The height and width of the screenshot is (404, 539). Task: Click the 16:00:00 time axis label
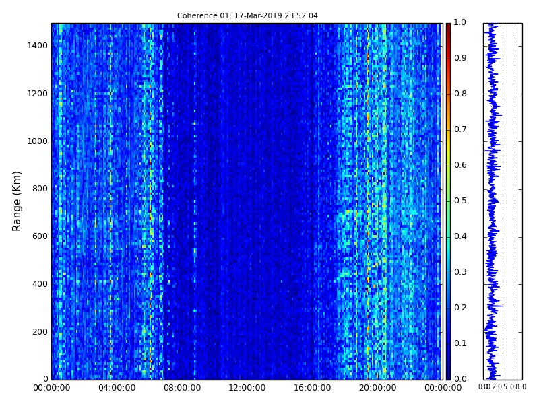click(x=313, y=388)
